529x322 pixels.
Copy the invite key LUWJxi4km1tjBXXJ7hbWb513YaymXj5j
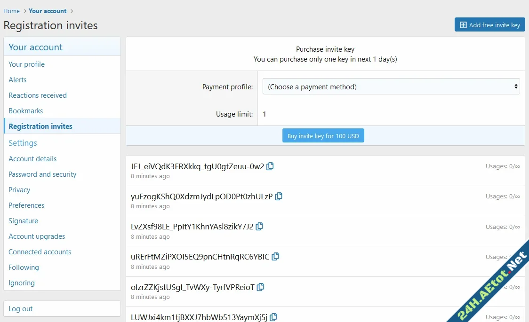tap(273, 316)
